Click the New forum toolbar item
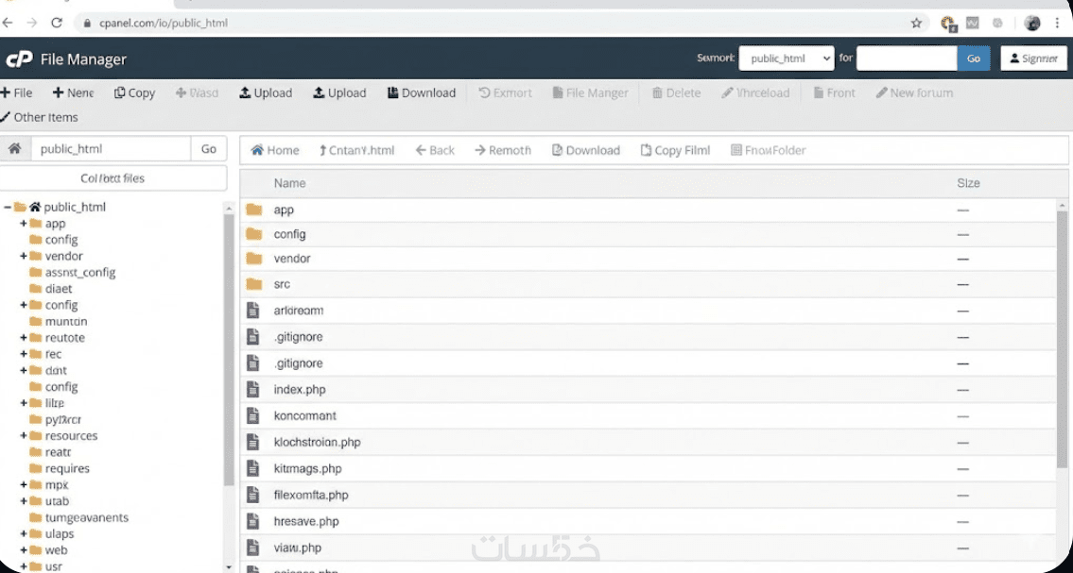The height and width of the screenshot is (573, 1073). point(914,93)
